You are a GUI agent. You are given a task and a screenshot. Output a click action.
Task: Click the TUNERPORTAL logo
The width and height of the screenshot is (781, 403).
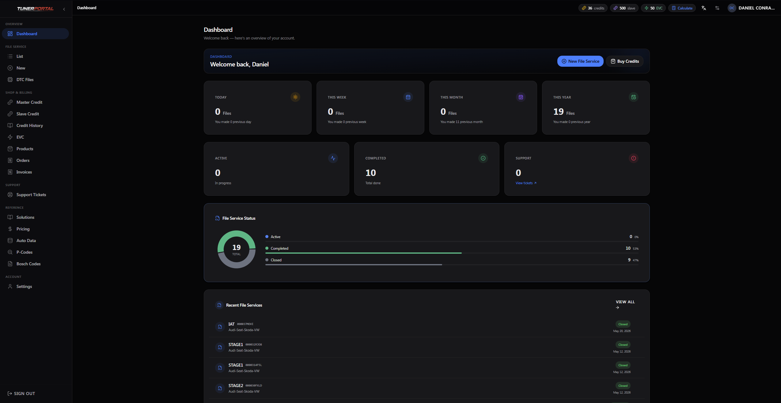pyautogui.click(x=35, y=9)
